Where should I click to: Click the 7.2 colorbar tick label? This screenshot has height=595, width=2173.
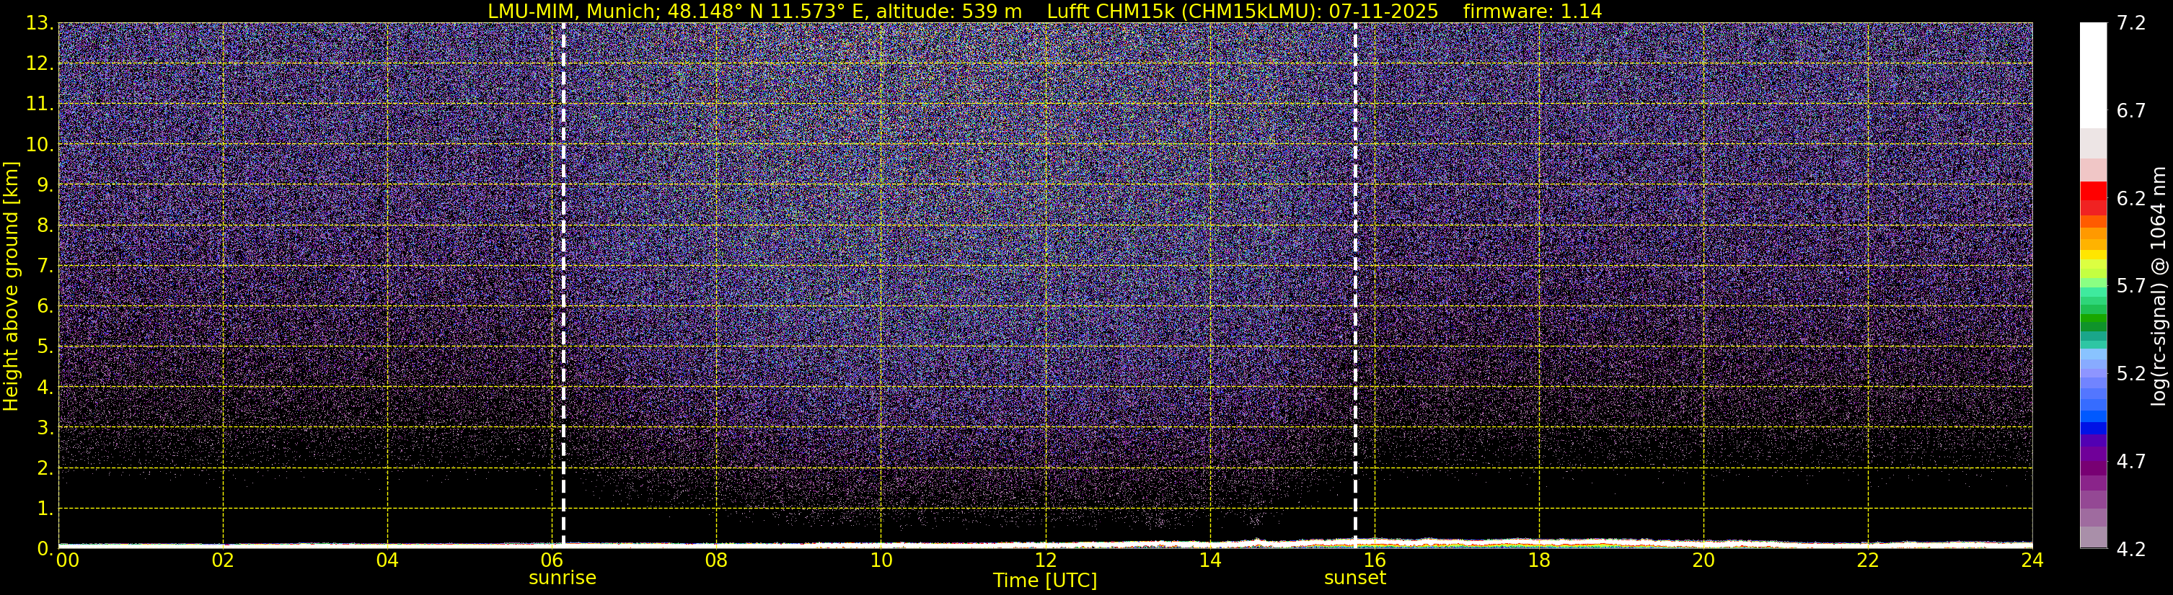[x=2130, y=24]
